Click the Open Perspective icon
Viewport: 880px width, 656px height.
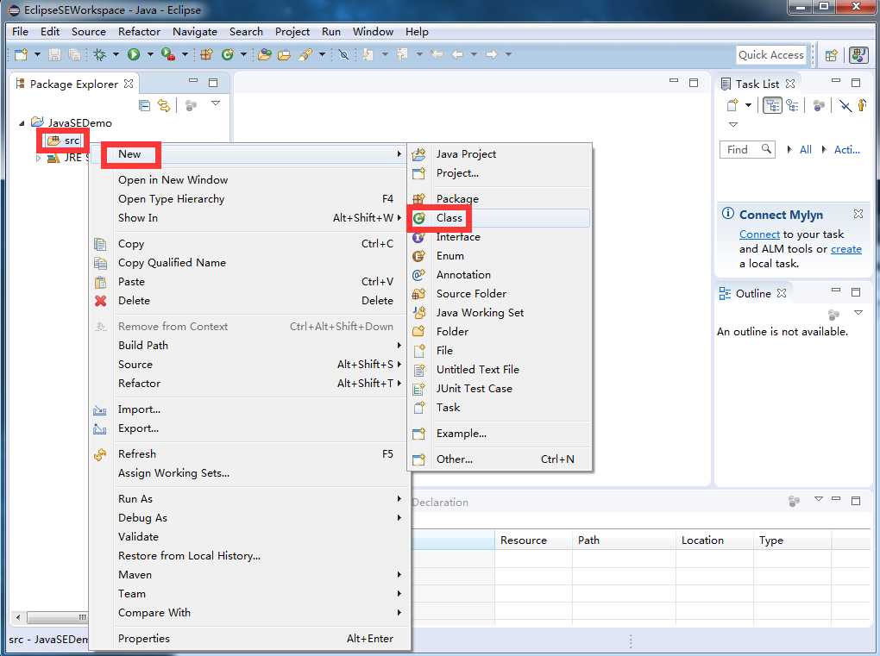832,55
